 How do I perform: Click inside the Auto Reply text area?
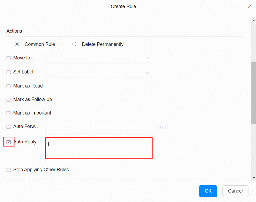(99, 148)
